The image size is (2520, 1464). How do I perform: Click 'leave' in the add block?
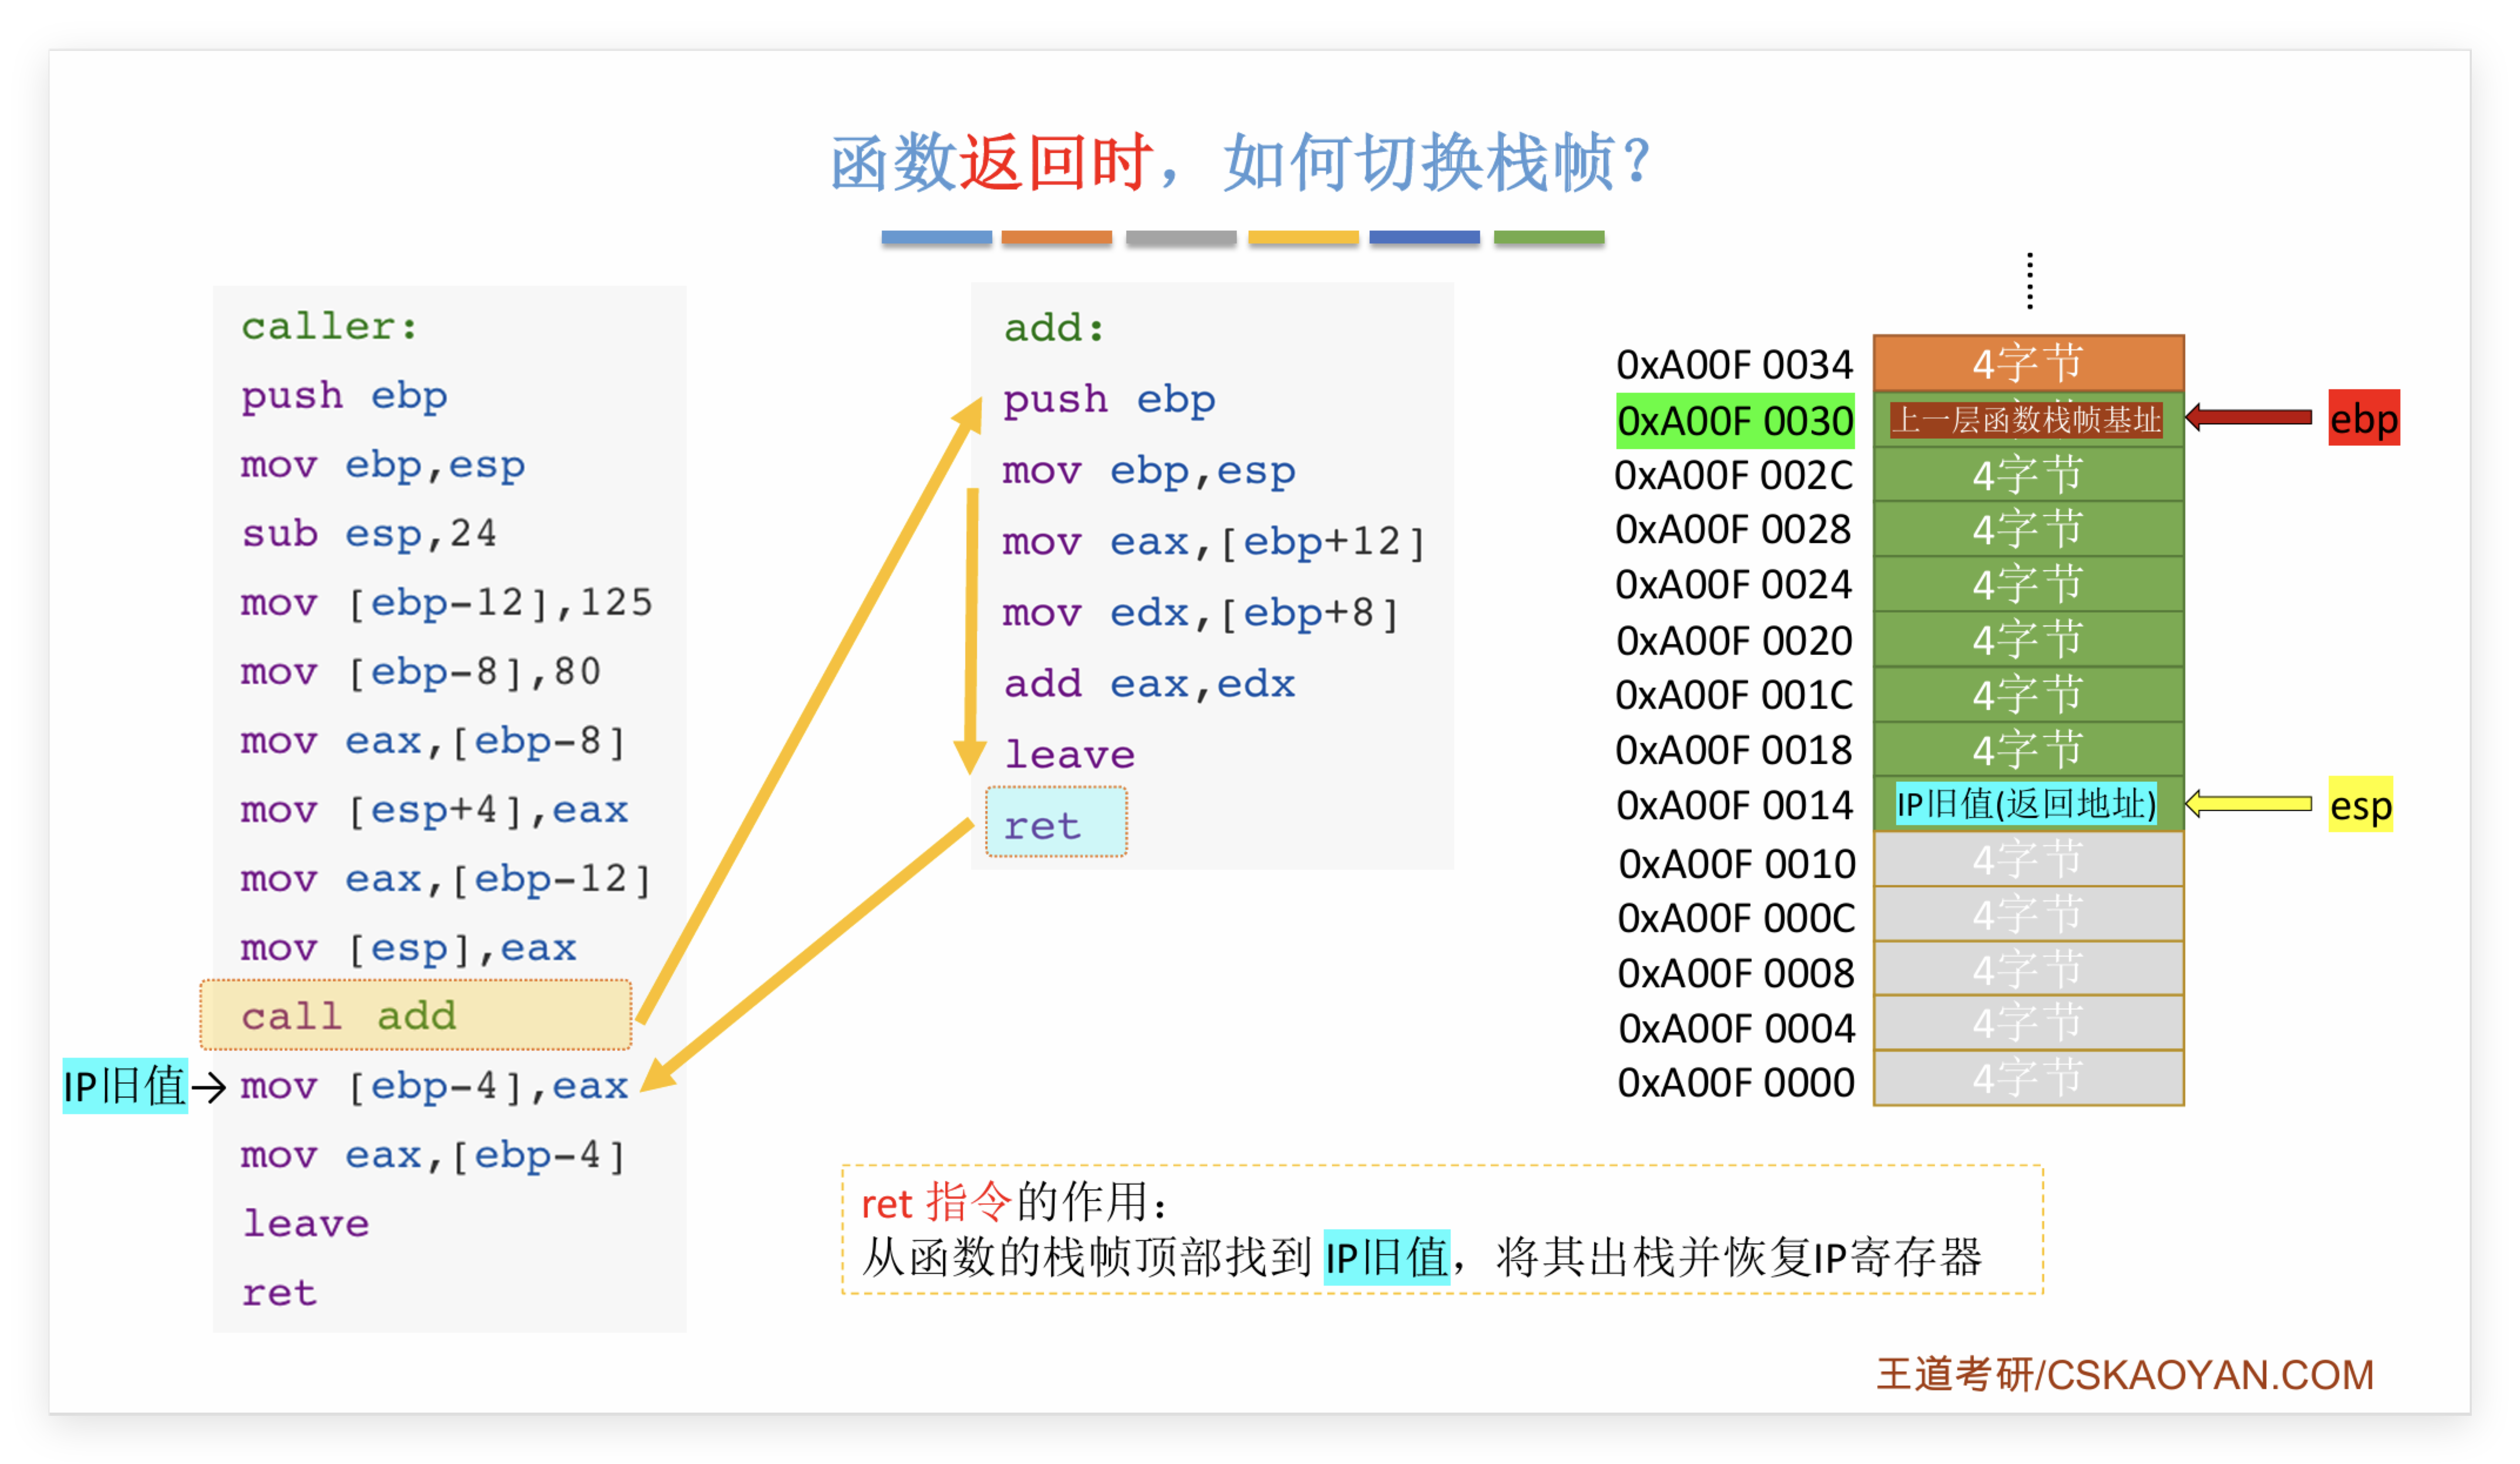tap(1069, 754)
